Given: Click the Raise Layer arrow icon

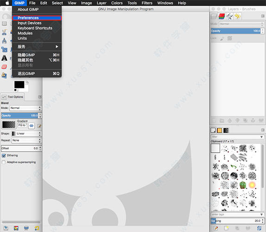Looking at the screenshot, I should pos(230,121).
